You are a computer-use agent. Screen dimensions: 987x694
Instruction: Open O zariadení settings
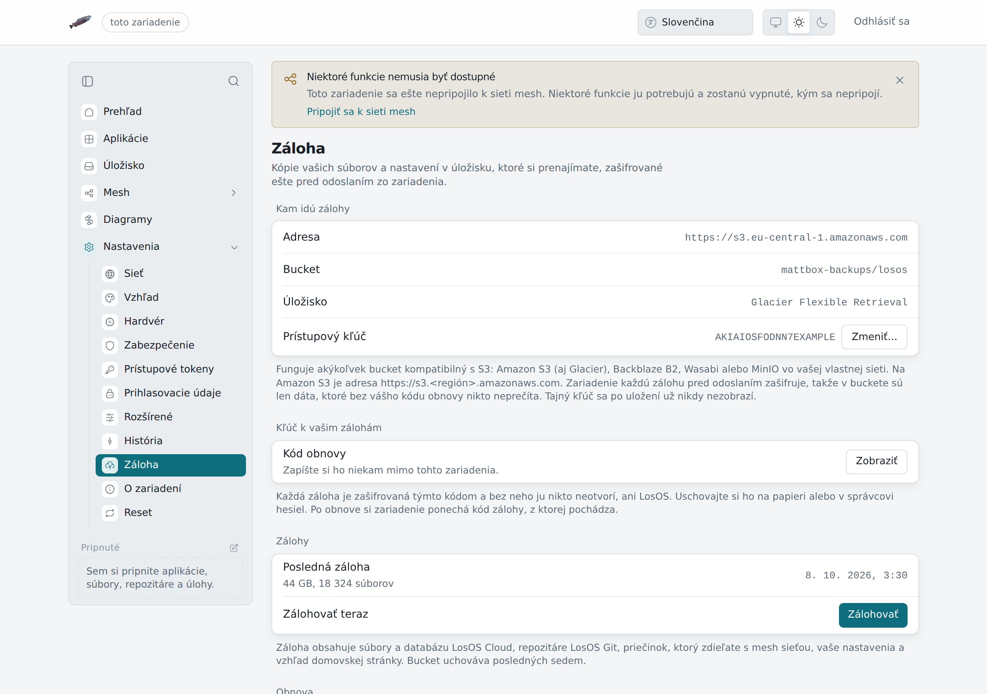click(171, 489)
